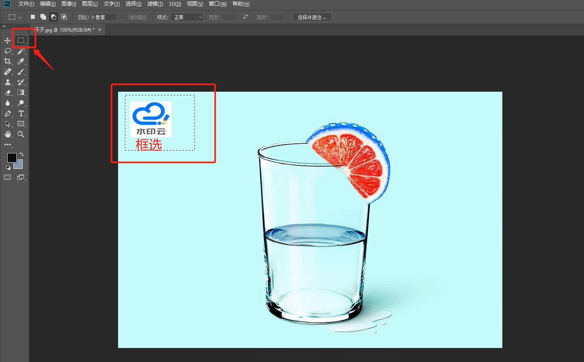Click the 选择并遮住 button
Viewport: 584px width, 362px height.
tap(312, 17)
